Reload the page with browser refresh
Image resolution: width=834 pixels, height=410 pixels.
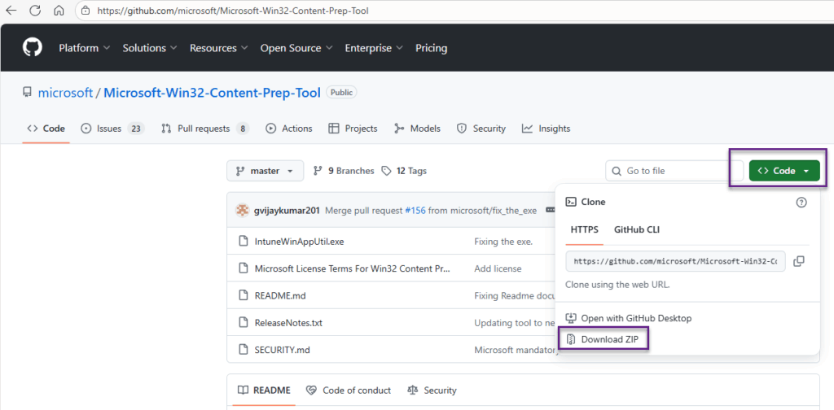pos(36,11)
